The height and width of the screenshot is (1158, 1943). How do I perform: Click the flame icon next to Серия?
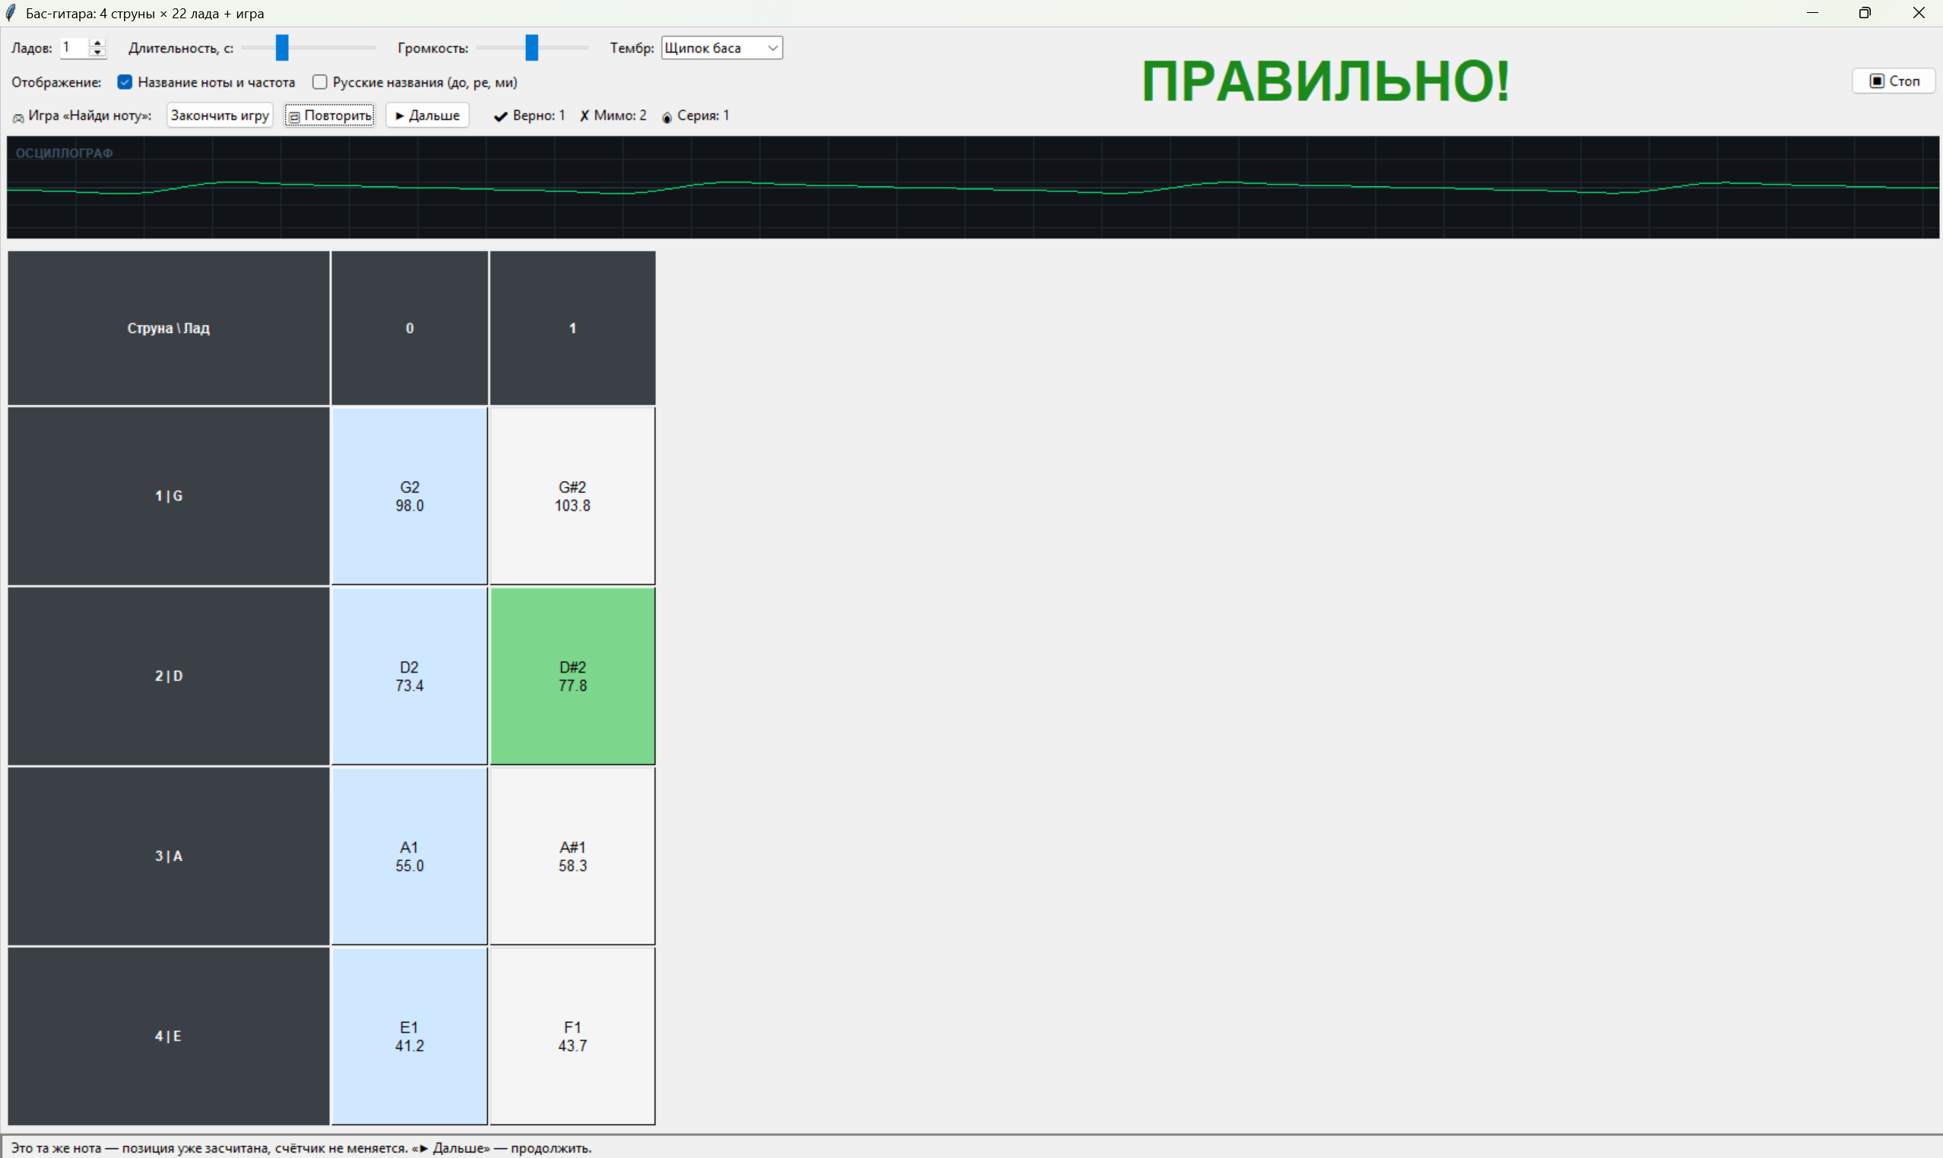point(667,117)
